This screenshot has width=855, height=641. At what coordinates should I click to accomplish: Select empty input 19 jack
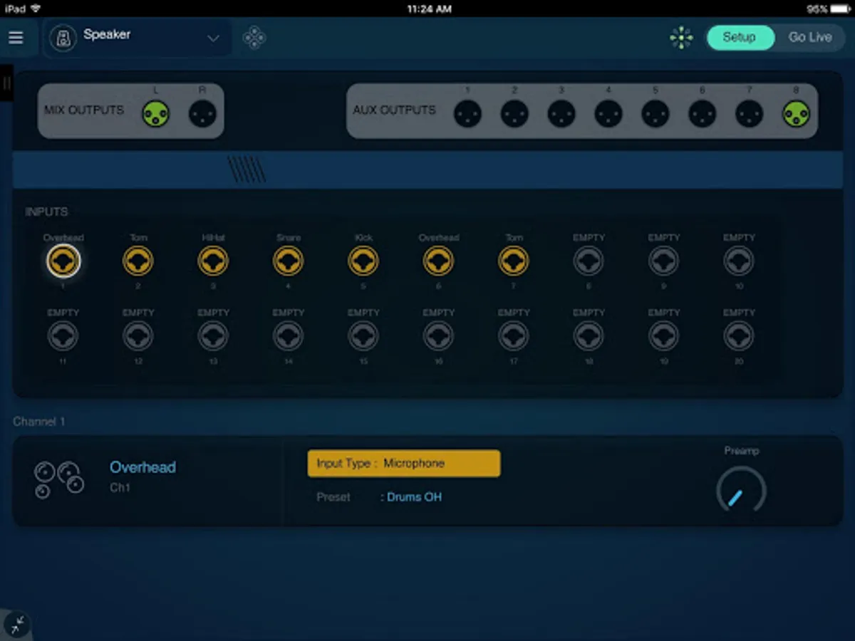(x=664, y=336)
